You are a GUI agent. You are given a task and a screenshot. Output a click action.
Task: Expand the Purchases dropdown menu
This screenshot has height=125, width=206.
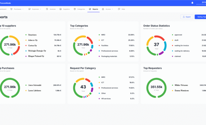click(x=23, y=9)
